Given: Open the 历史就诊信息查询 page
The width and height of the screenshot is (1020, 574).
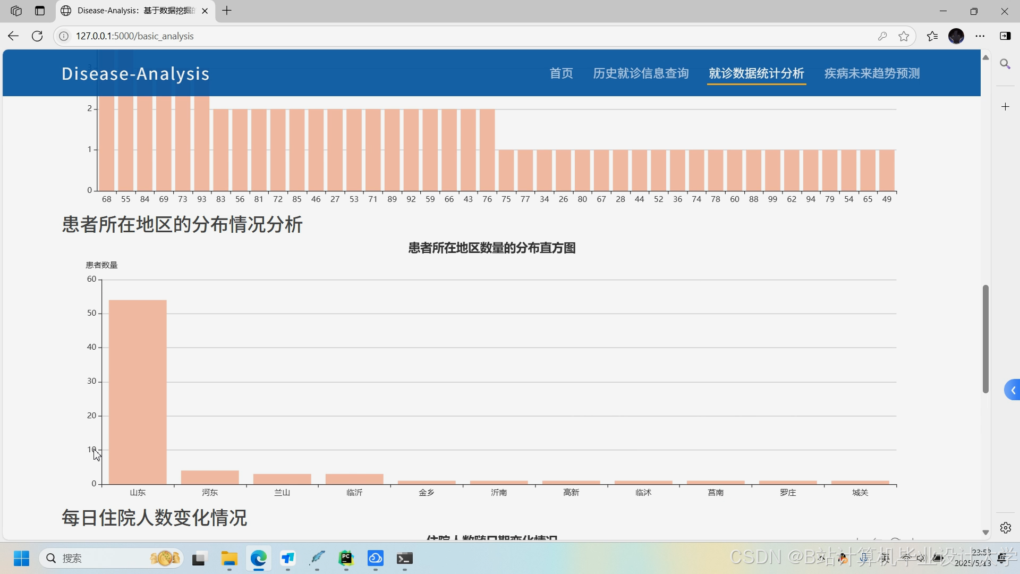Looking at the screenshot, I should pos(640,73).
